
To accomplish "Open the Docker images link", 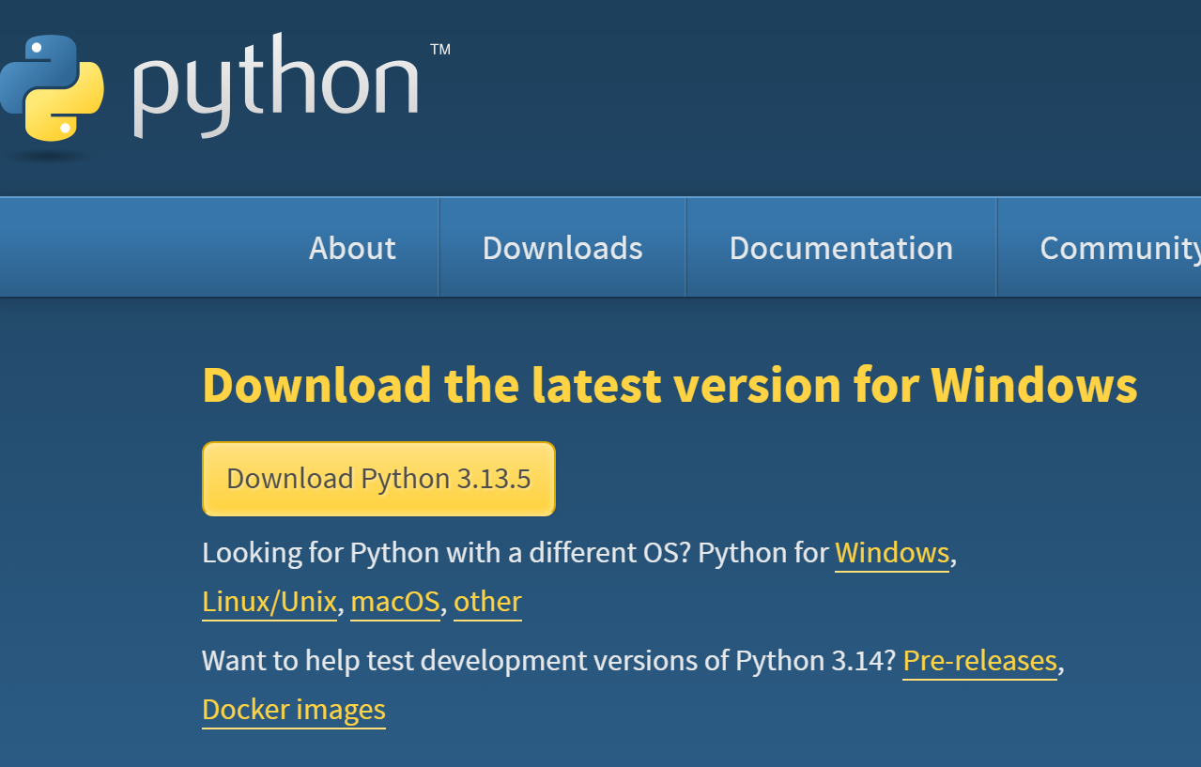I will [x=294, y=710].
